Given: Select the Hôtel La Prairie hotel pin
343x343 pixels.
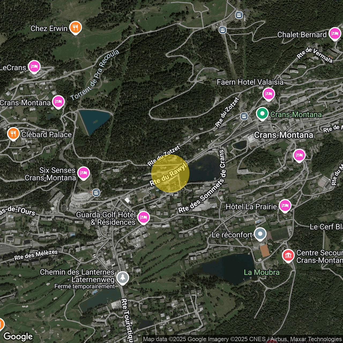Looking at the screenshot, I should (285, 206).
